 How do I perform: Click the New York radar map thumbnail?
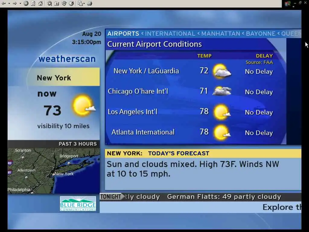54,171
